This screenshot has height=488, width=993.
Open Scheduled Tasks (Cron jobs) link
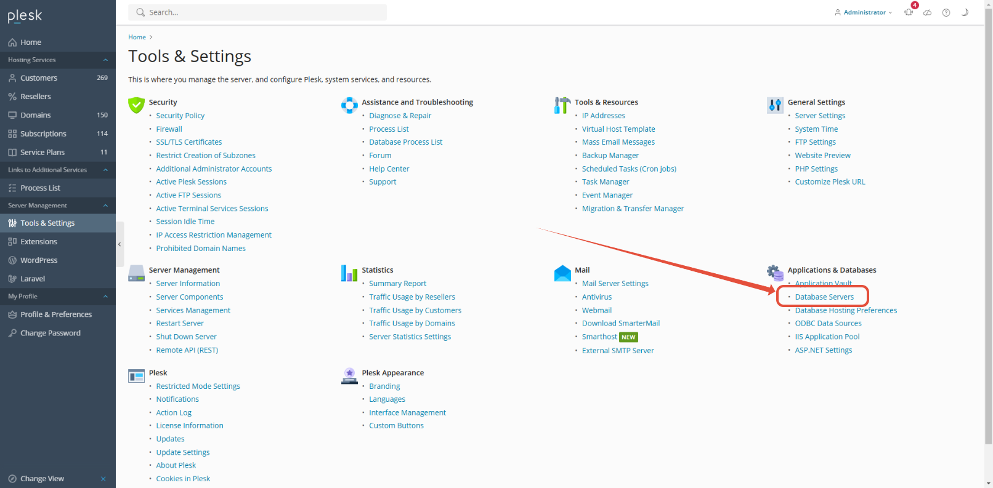click(629, 169)
